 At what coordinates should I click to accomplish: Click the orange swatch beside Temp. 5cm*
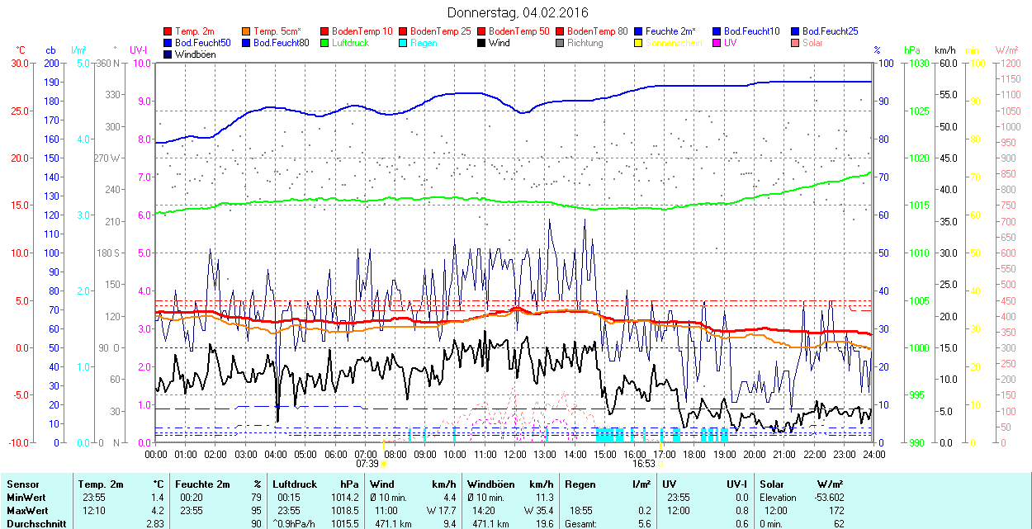[247, 31]
